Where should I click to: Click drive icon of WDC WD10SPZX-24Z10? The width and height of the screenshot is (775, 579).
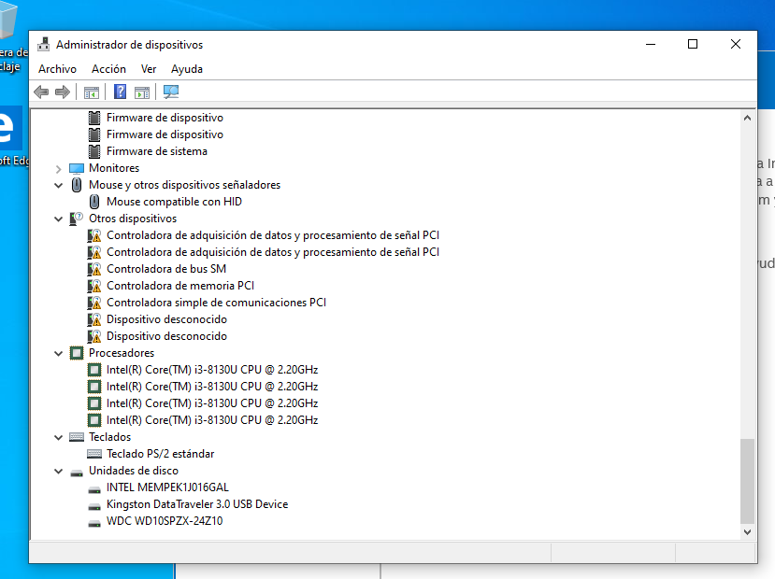click(x=94, y=523)
